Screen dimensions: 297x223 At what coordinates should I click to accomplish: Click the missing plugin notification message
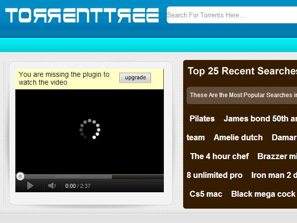click(x=64, y=78)
